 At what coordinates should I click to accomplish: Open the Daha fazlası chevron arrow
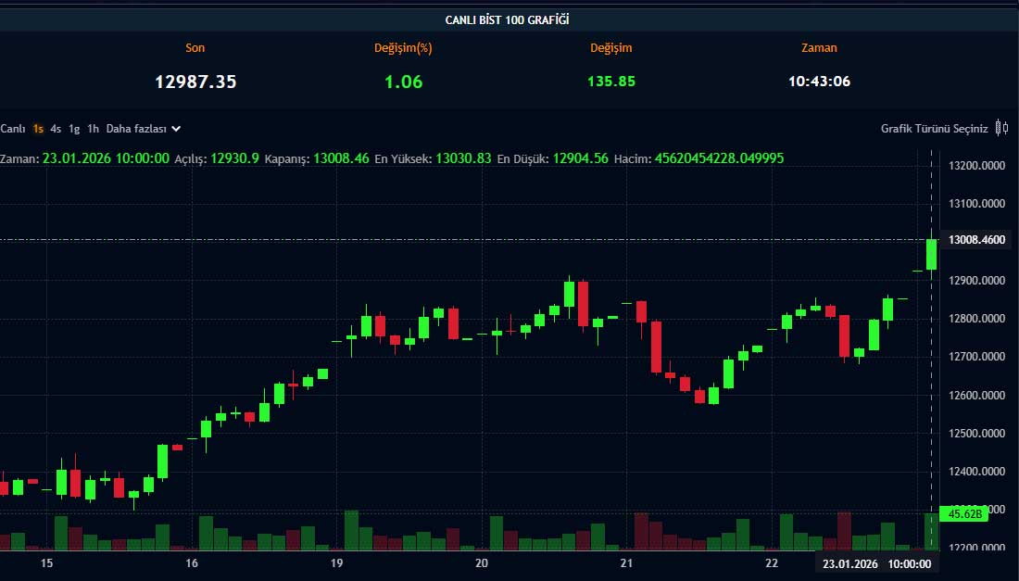click(x=175, y=129)
